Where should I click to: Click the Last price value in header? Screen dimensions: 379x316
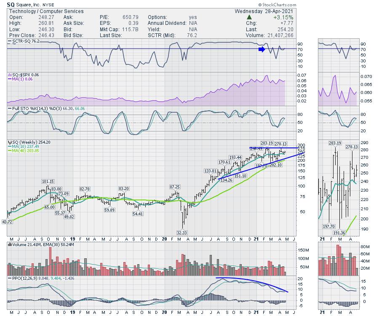point(286,29)
